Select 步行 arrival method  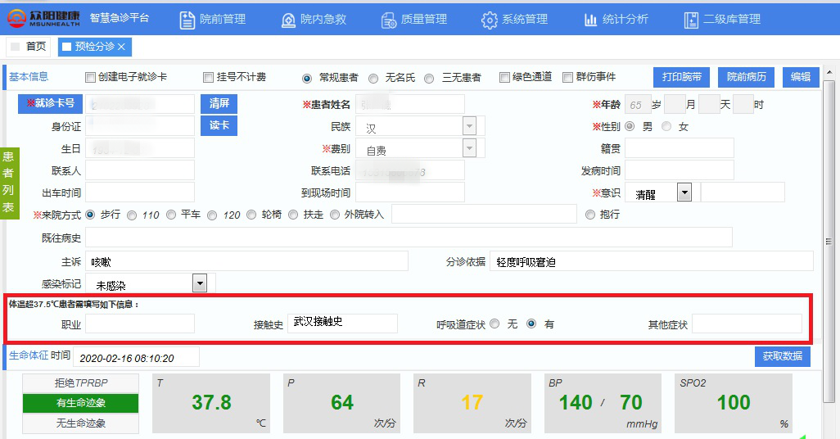pos(90,215)
